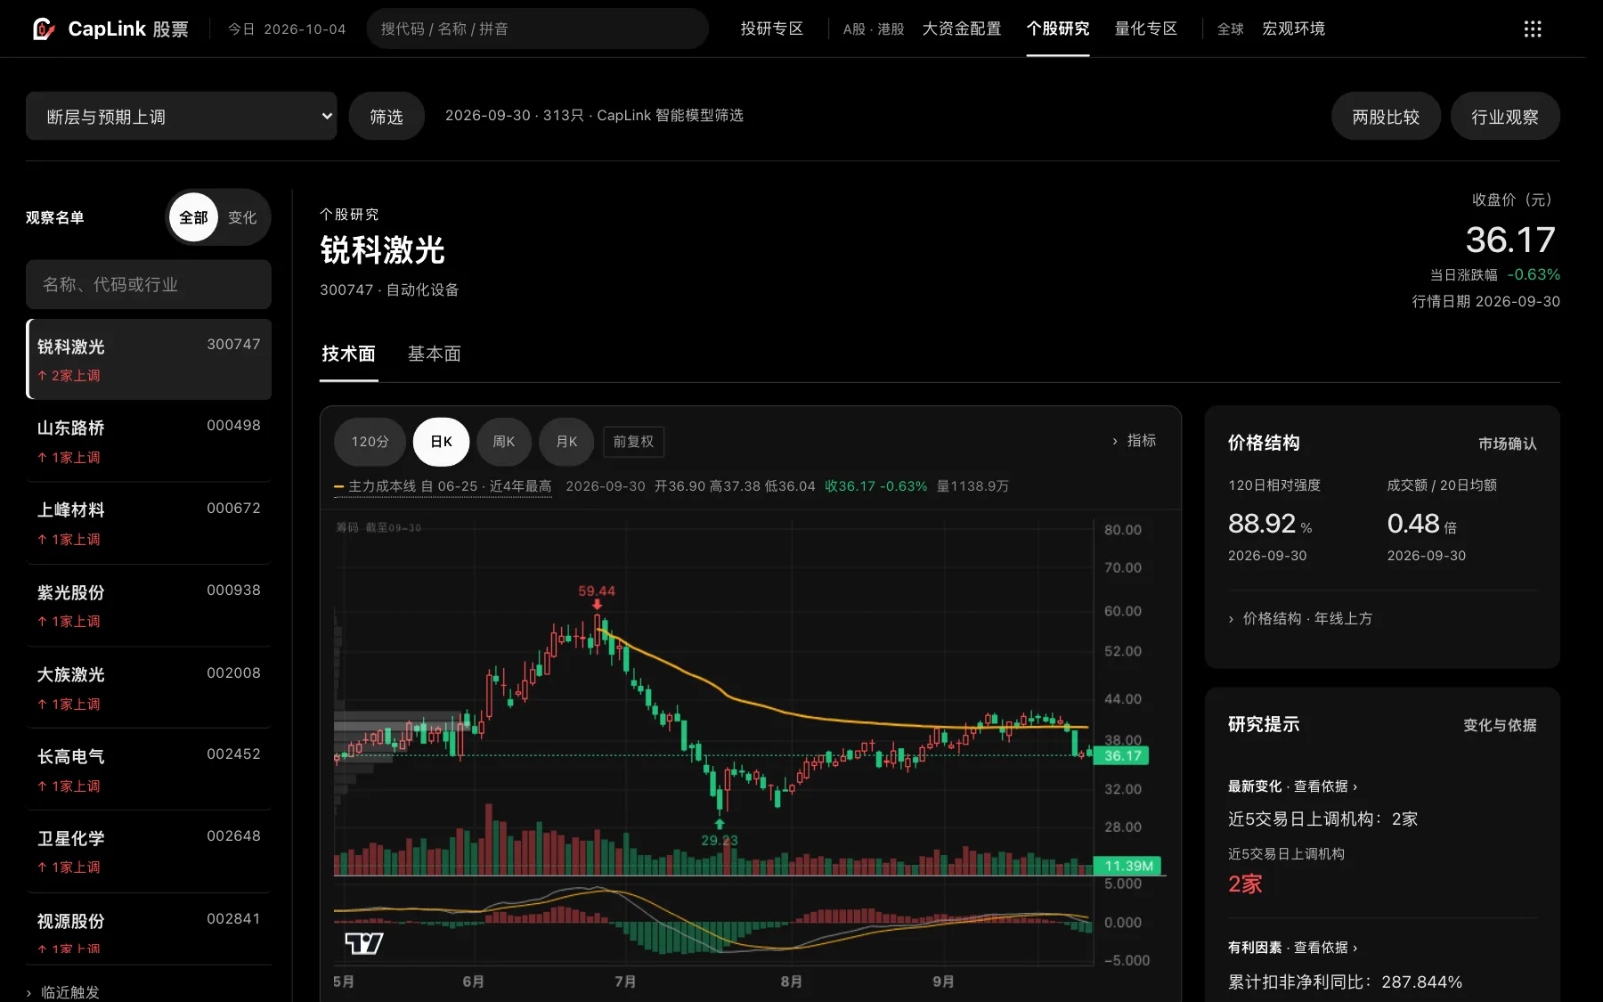Open the 断层与预期上调 strategy dropdown
This screenshot has height=1002, width=1603.
pyautogui.click(x=182, y=116)
